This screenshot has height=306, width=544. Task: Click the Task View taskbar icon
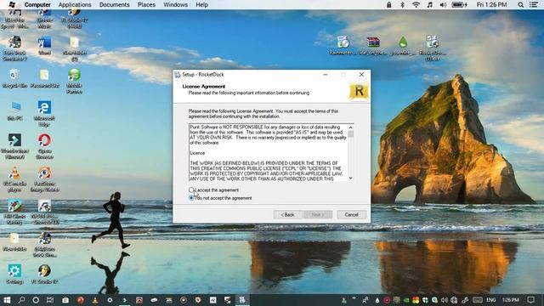(50, 300)
